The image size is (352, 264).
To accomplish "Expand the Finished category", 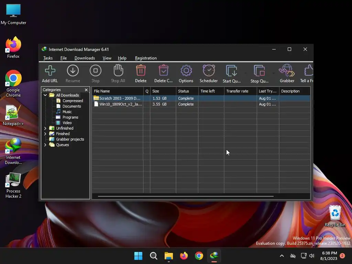I will (x=45, y=134).
